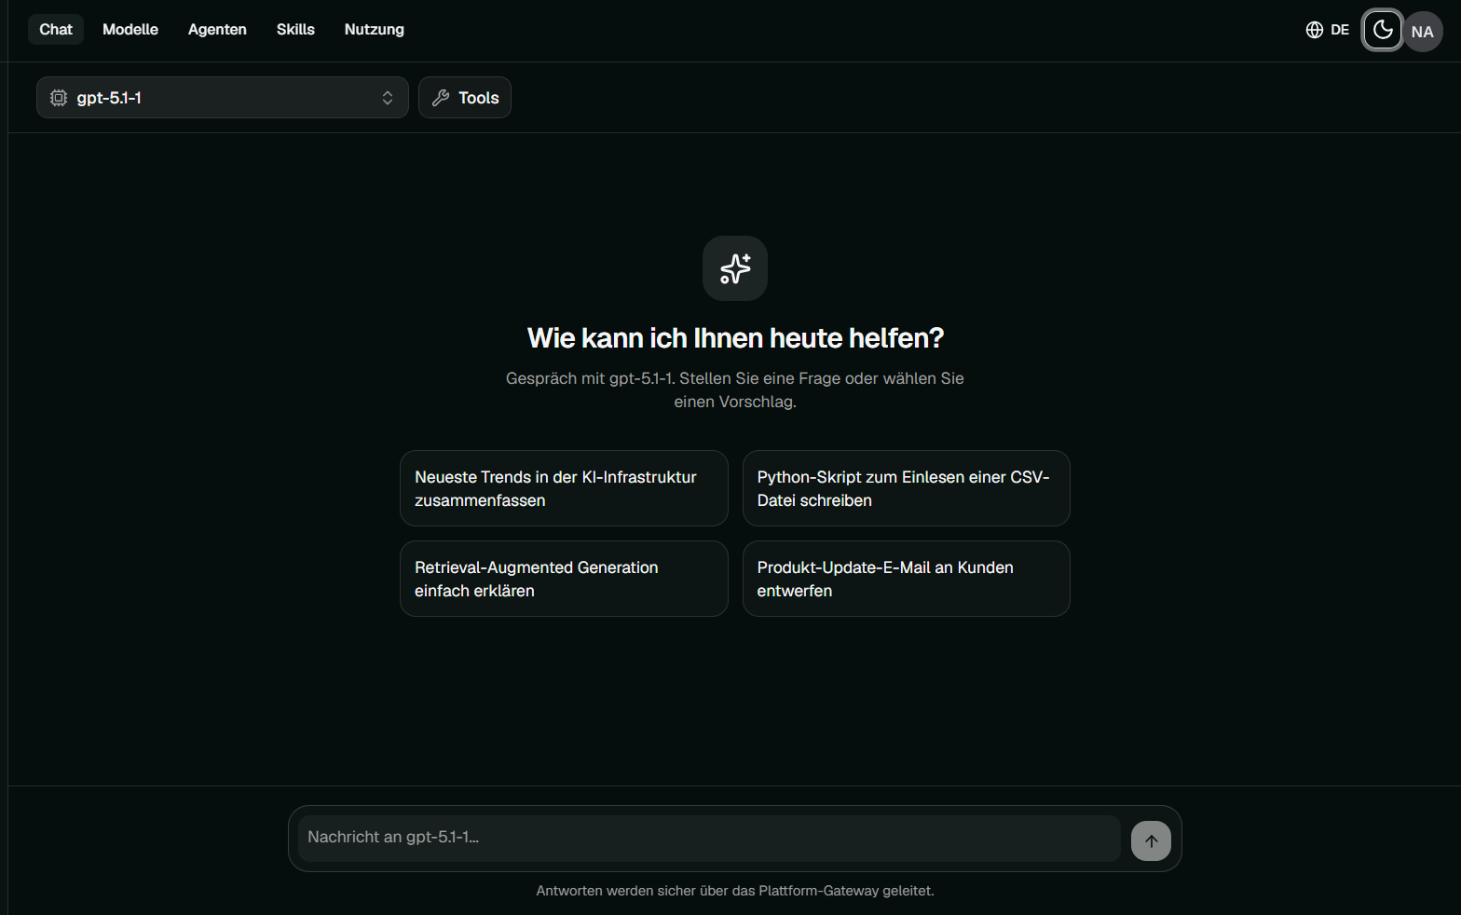Choose the KI-Infrastruktur trends suggestion

coord(564,488)
